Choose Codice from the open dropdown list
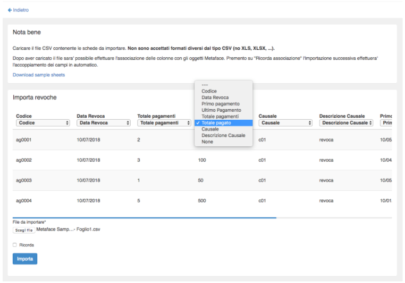Screen dimensions: 405x283 (209, 91)
